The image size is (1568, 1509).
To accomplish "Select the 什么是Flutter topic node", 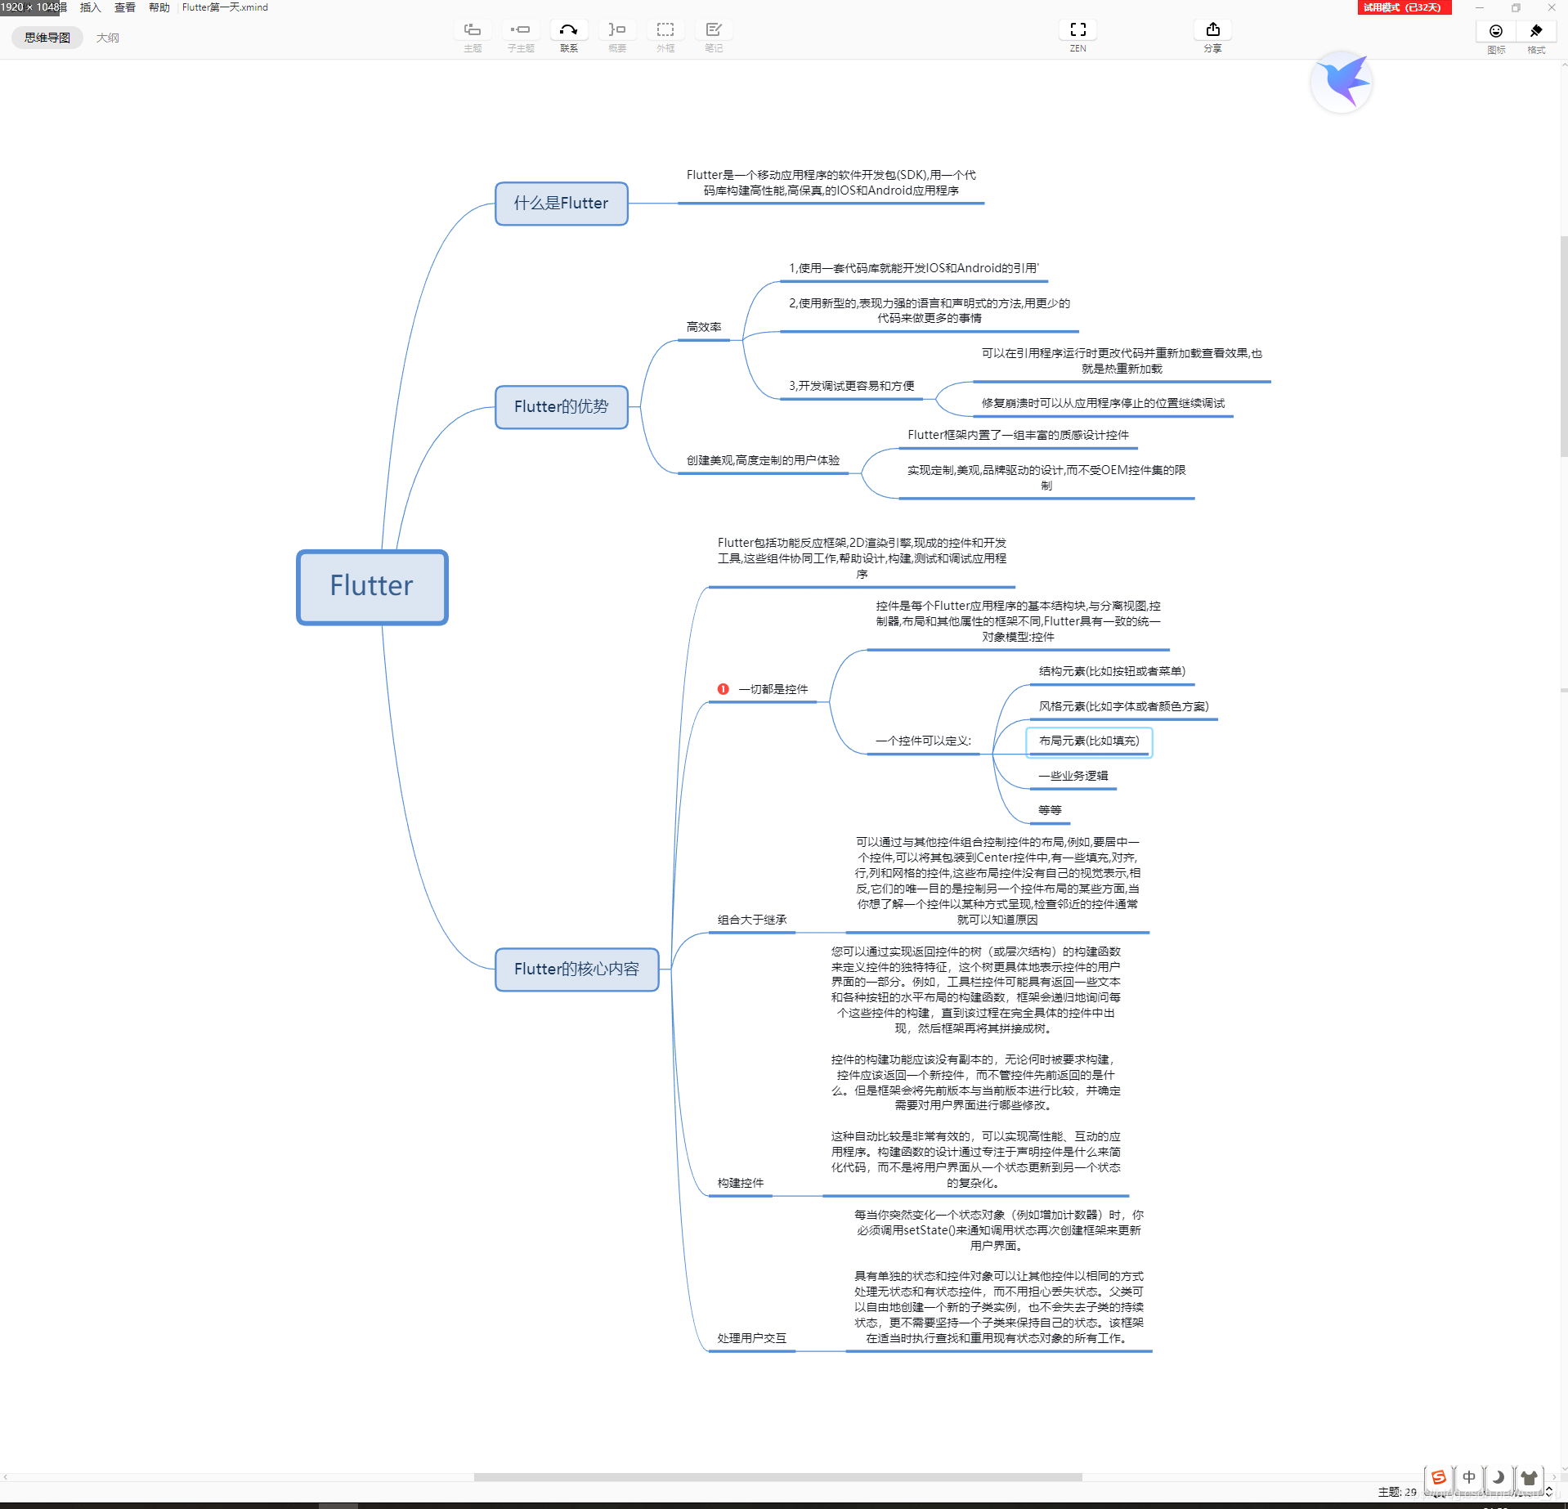I will pyautogui.click(x=561, y=204).
